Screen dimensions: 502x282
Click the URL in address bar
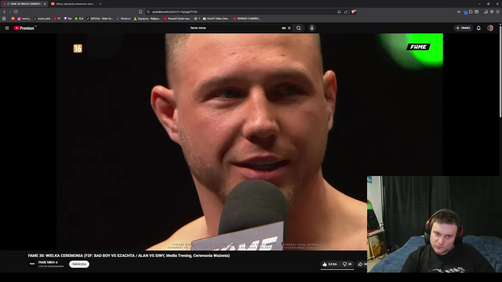click(x=175, y=12)
